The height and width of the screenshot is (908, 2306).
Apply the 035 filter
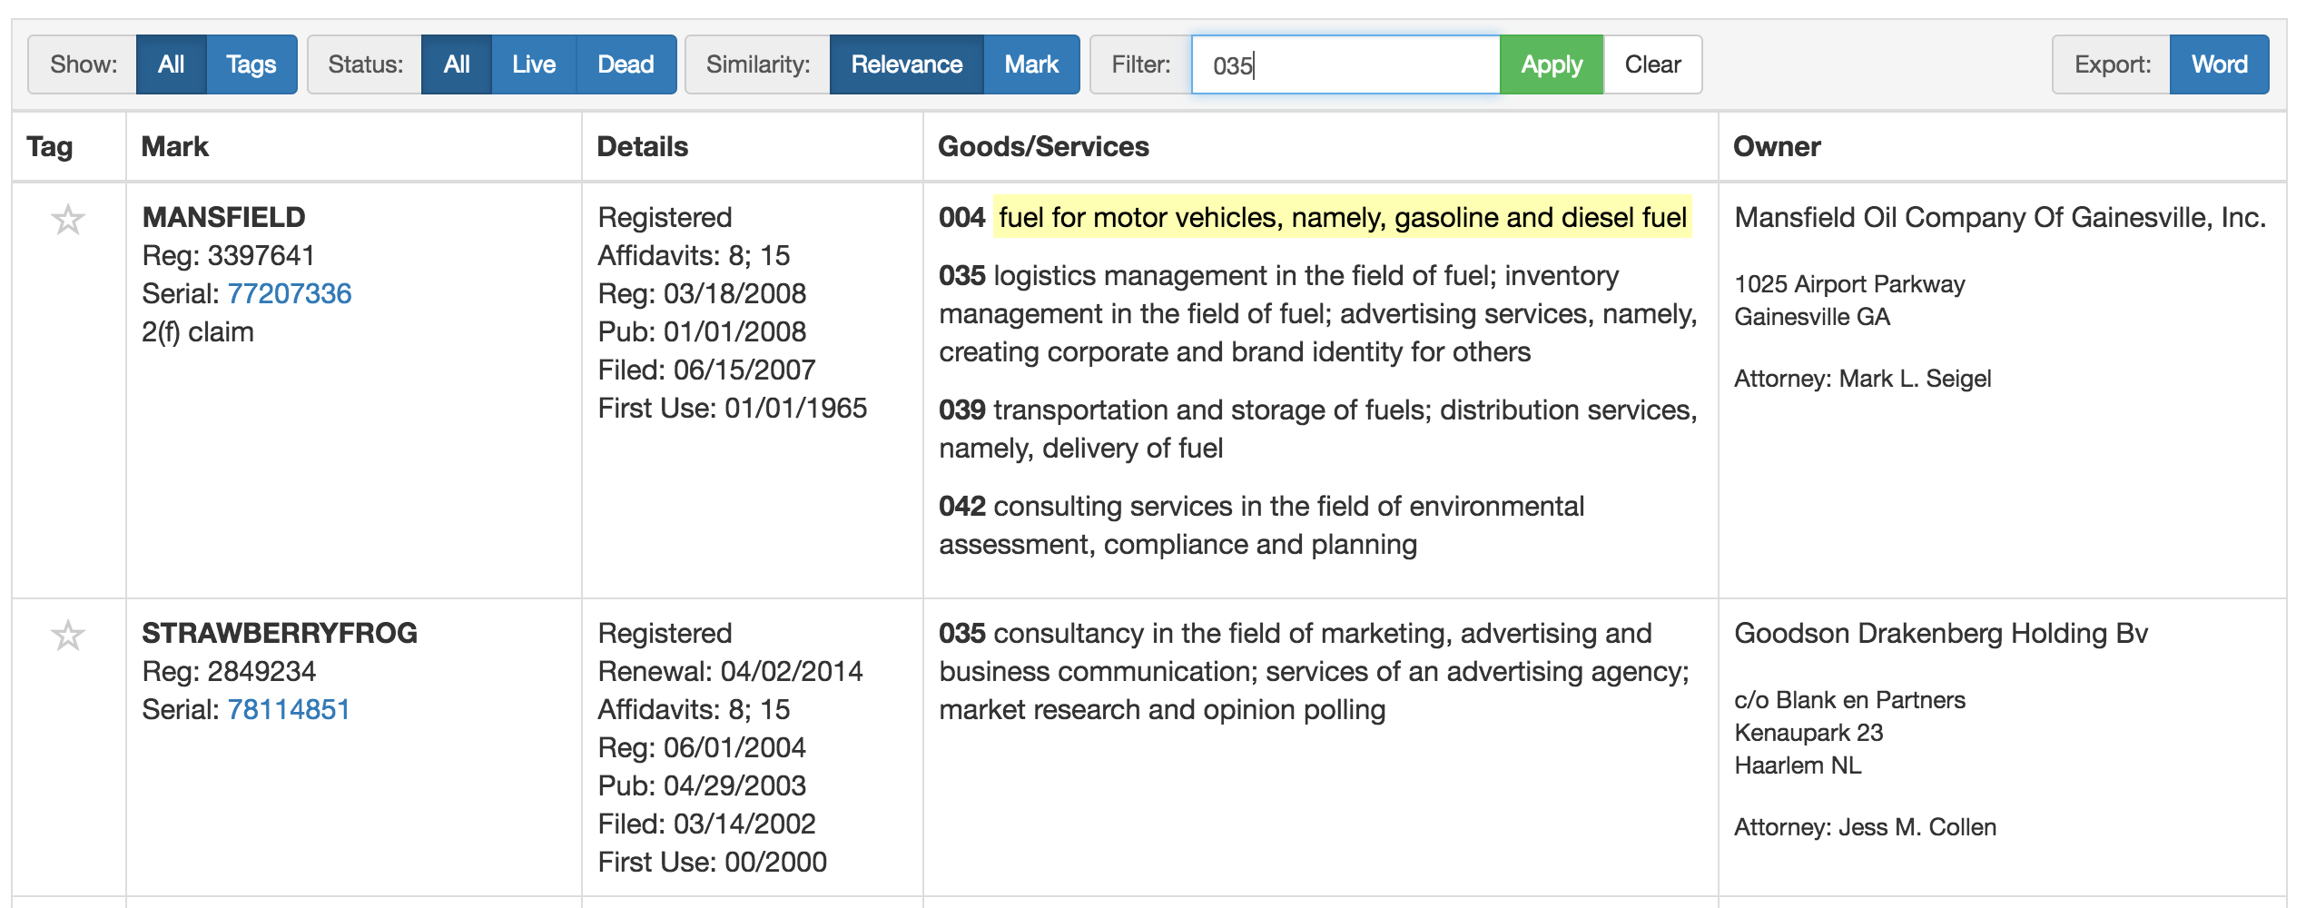[1551, 64]
